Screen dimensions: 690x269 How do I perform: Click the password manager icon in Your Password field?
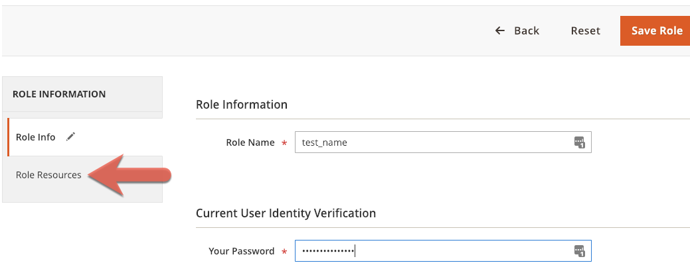coord(579,251)
